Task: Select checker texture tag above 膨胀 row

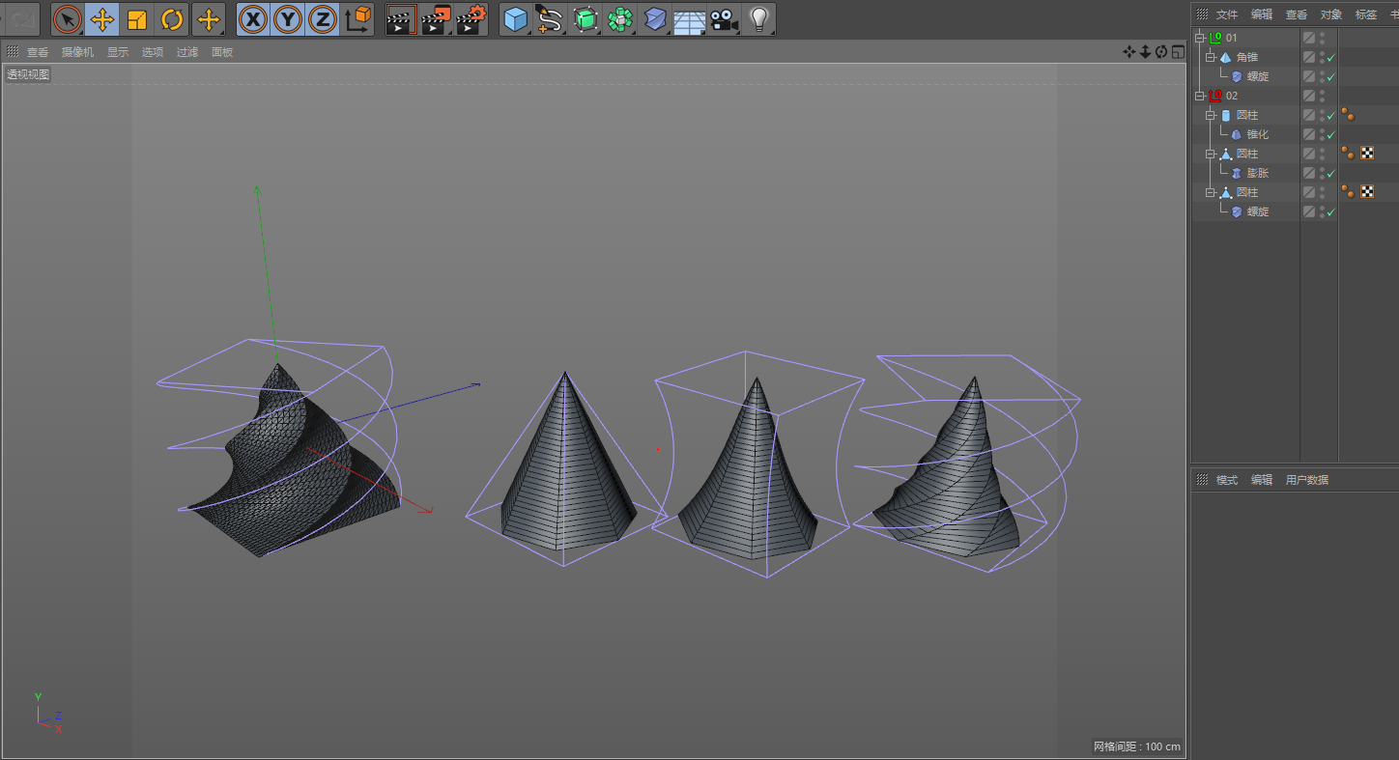Action: point(1368,153)
